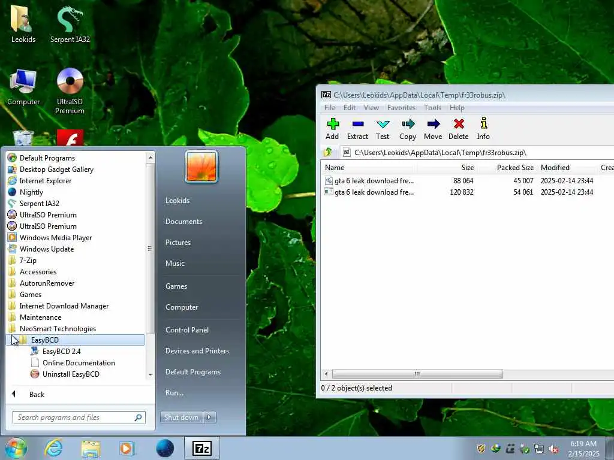Click the Search programs and files box

point(79,417)
